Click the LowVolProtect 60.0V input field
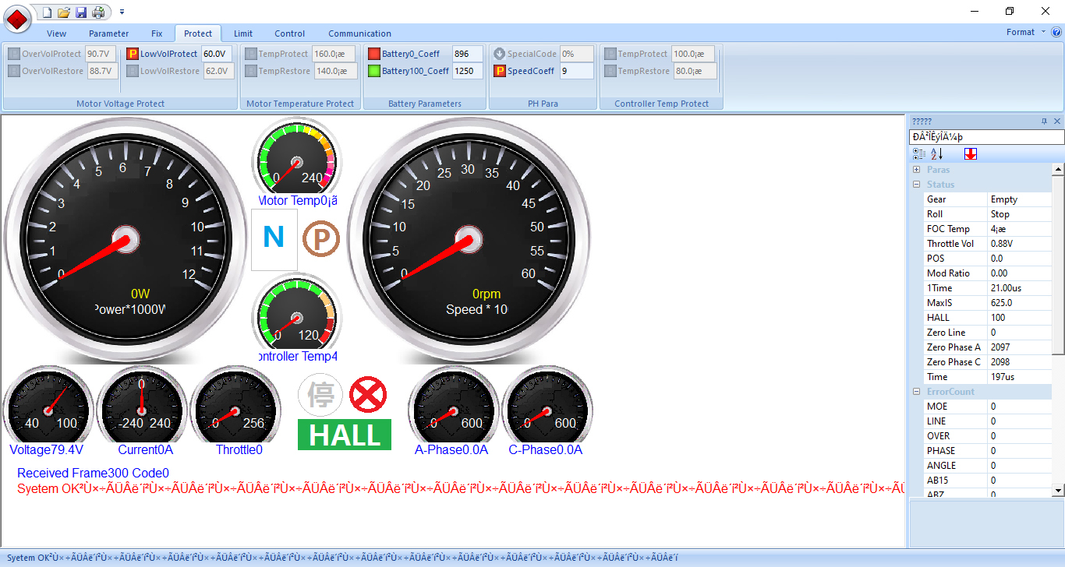Screen dimensions: 1065x567 216,55
